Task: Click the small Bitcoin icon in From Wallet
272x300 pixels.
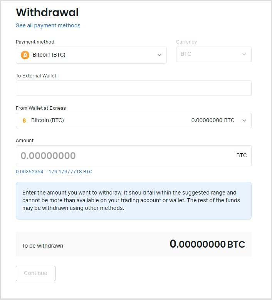Action: click(24, 121)
